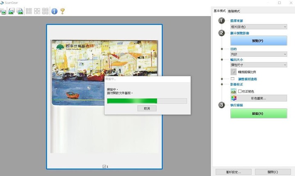295x176 pixels.
Task: Open the blue information icon
Action: (x=54, y=11)
